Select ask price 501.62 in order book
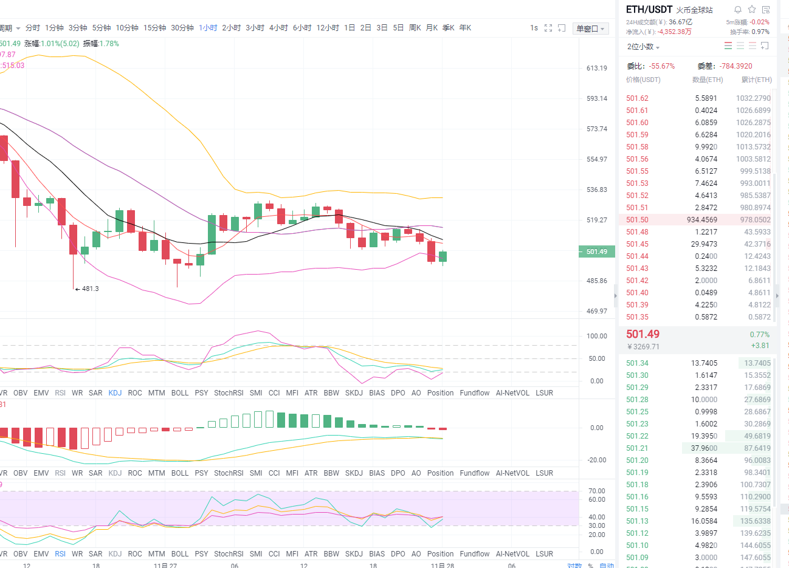This screenshot has height=568, width=789. (637, 98)
